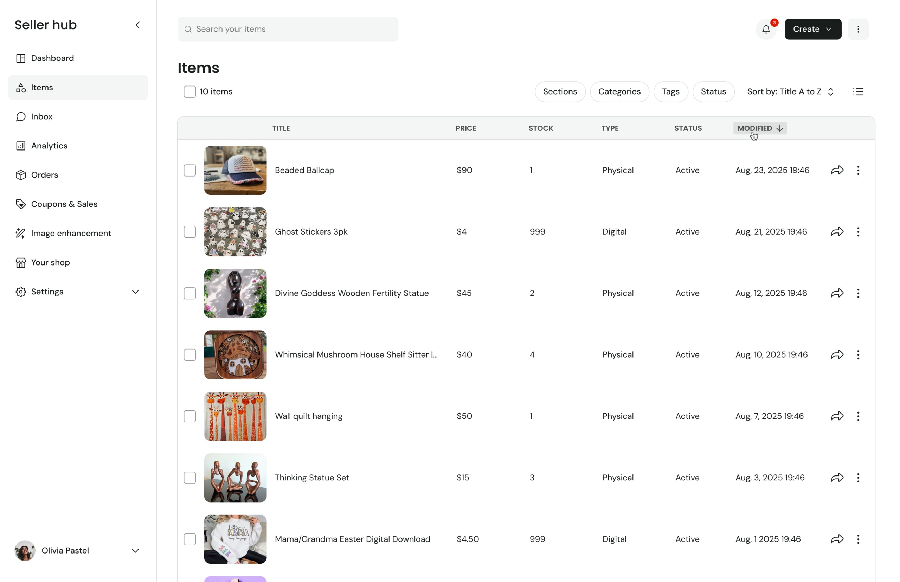The image size is (900, 582).
Task: Switch to list view layout icon
Action: point(858,92)
